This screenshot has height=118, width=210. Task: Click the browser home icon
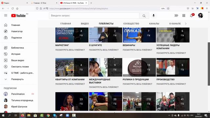click(x=17, y=9)
